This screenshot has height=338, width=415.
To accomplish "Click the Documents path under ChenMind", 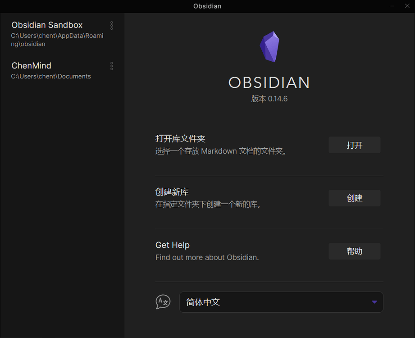I will click(51, 76).
